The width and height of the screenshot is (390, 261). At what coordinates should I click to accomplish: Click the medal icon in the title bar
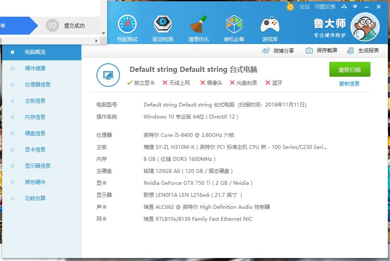(290, 6)
